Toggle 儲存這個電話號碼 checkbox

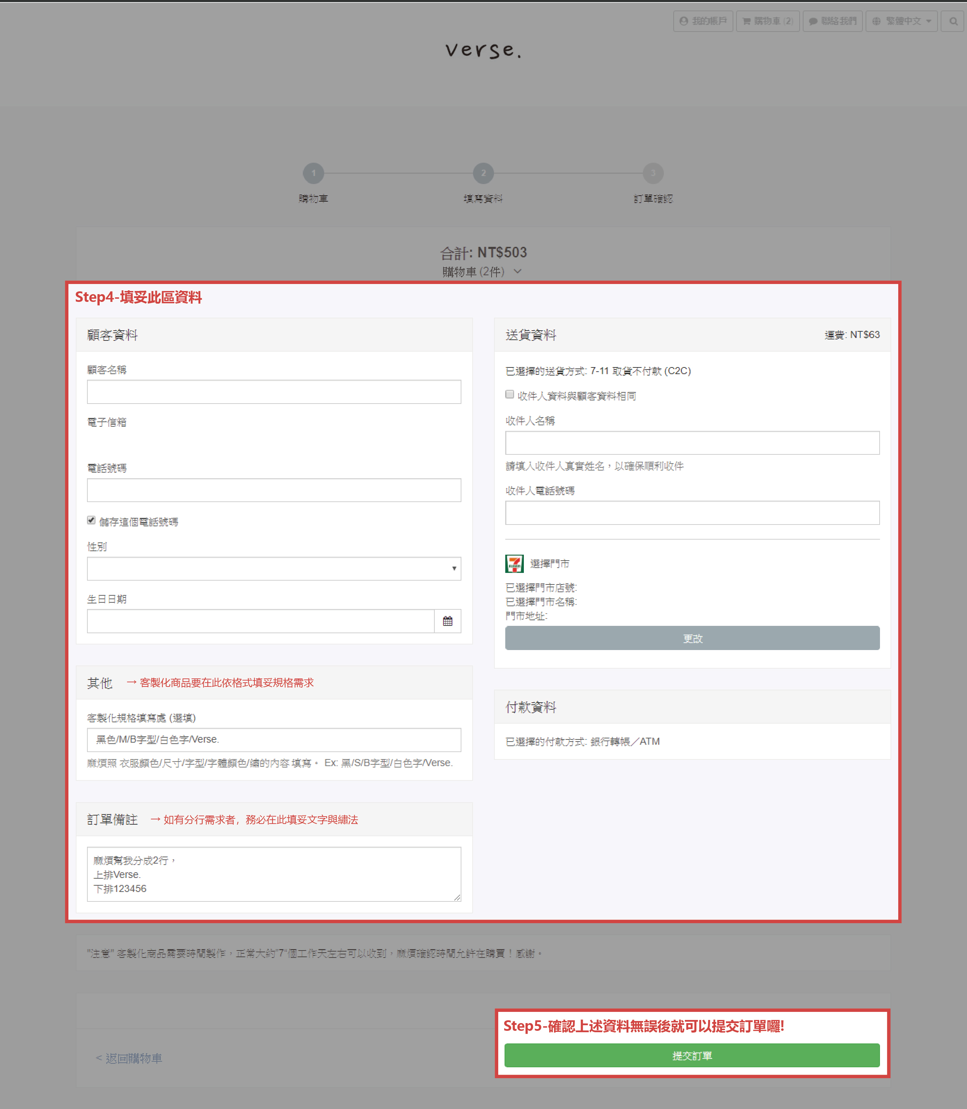click(91, 520)
